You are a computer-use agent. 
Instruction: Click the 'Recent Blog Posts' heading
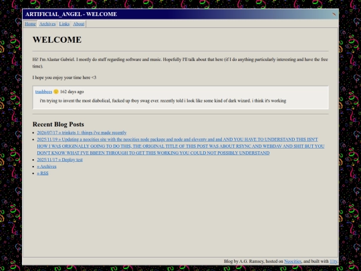click(58, 124)
